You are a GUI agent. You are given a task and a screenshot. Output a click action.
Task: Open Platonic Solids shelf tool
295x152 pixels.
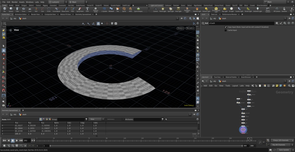tap(96, 10)
